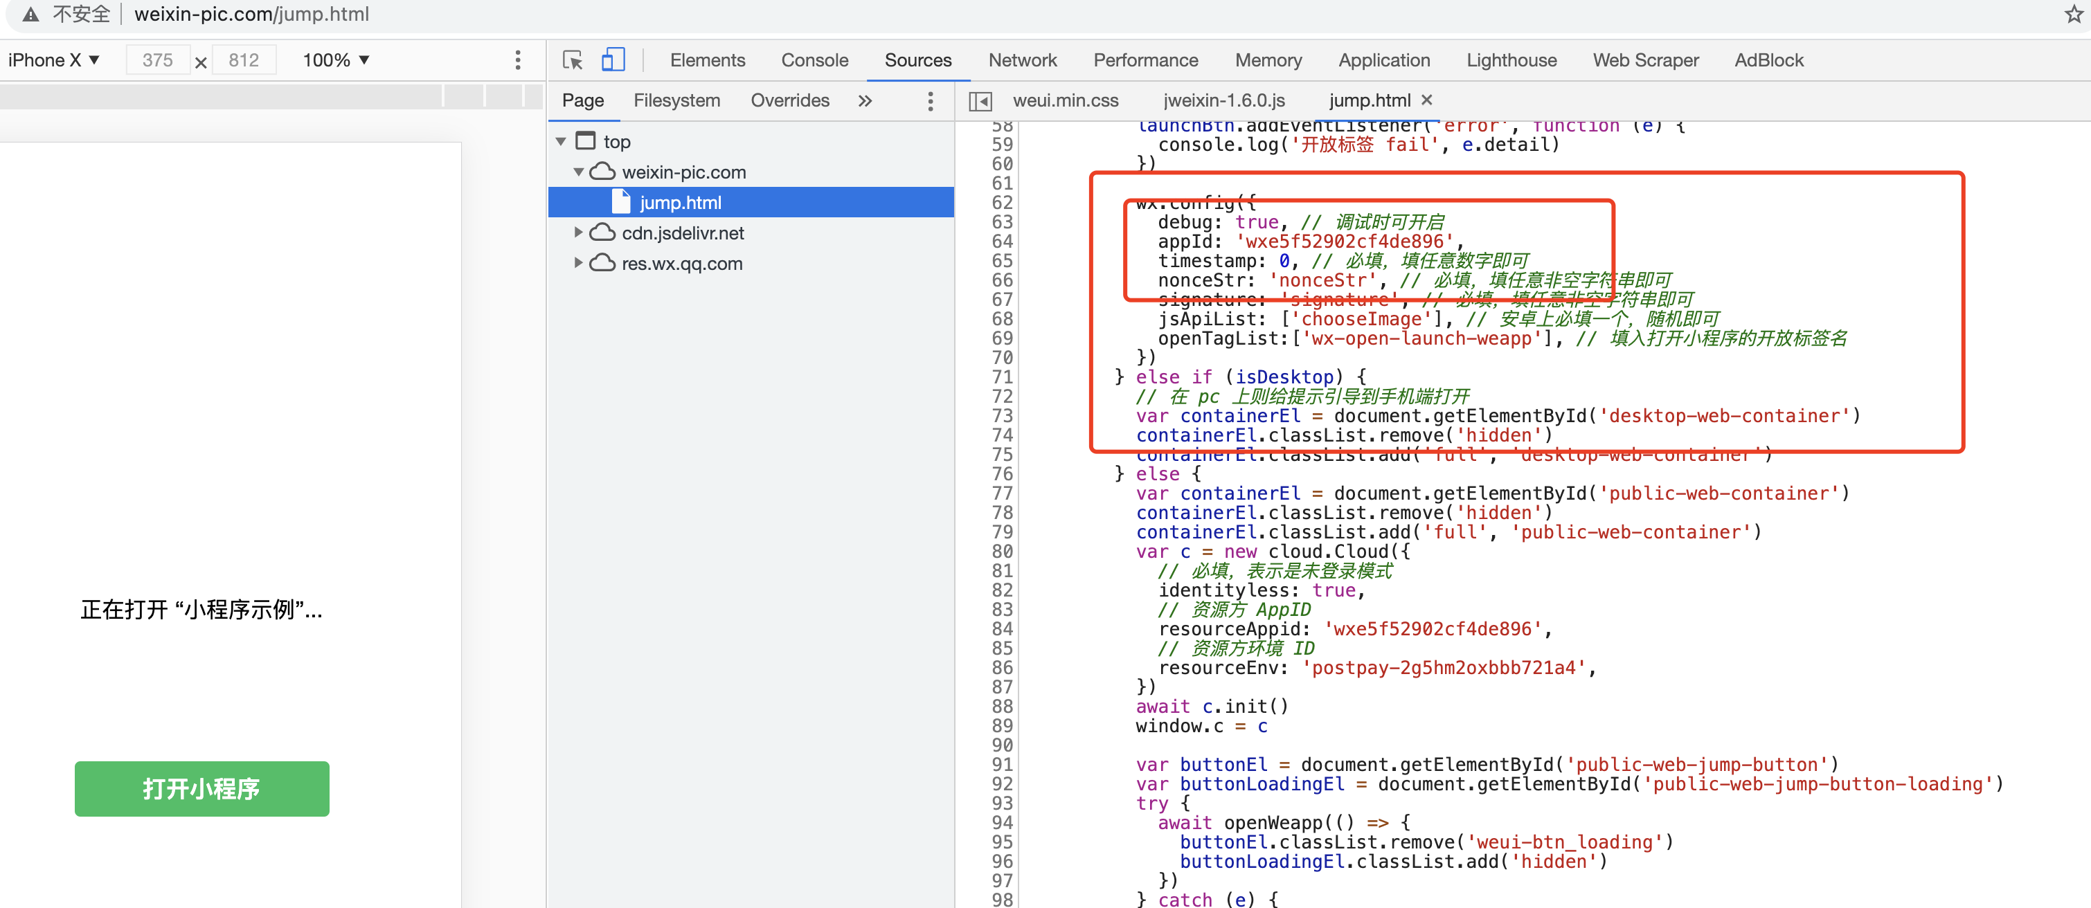Open the weui.min.css file tab

click(x=1065, y=100)
